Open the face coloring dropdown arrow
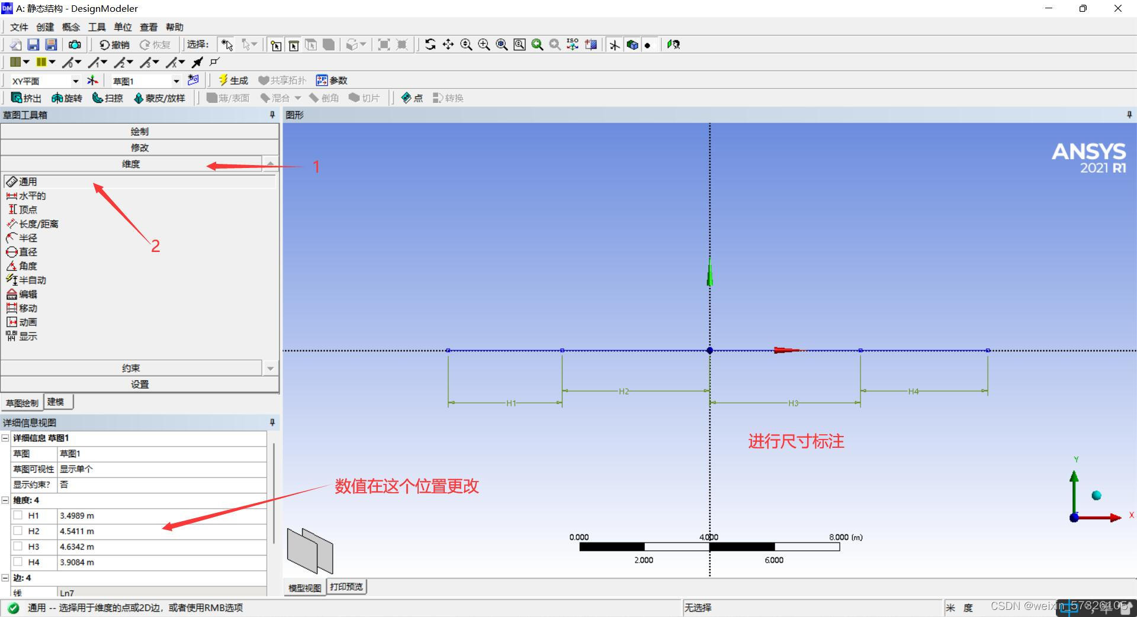The height and width of the screenshot is (617, 1137). [x=26, y=62]
